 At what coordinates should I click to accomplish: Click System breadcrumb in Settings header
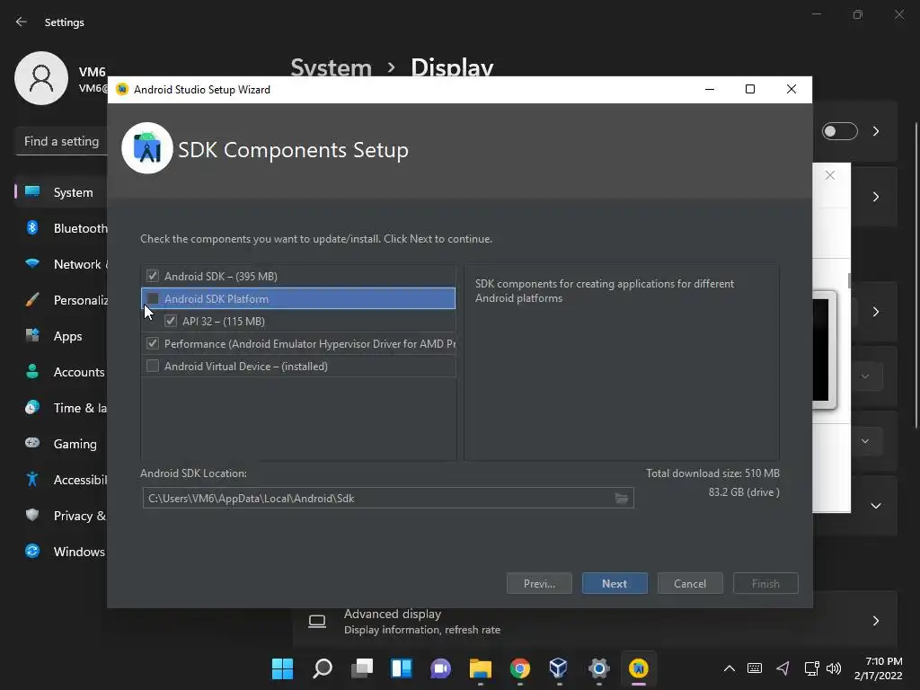coord(331,66)
